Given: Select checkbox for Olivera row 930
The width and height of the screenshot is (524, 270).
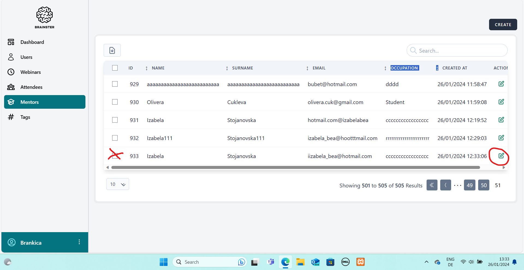Looking at the screenshot, I should pyautogui.click(x=115, y=102).
